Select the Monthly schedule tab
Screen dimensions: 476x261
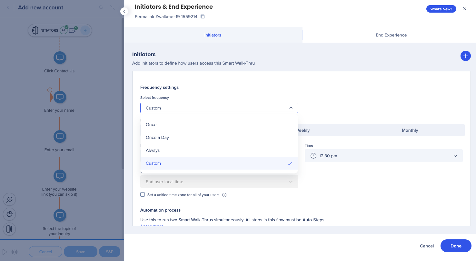pos(410,130)
